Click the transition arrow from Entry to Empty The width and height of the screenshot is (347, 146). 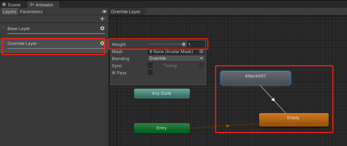228,126
